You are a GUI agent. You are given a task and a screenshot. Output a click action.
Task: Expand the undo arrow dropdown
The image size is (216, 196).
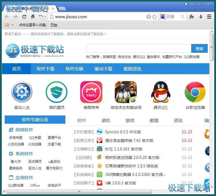45,17
